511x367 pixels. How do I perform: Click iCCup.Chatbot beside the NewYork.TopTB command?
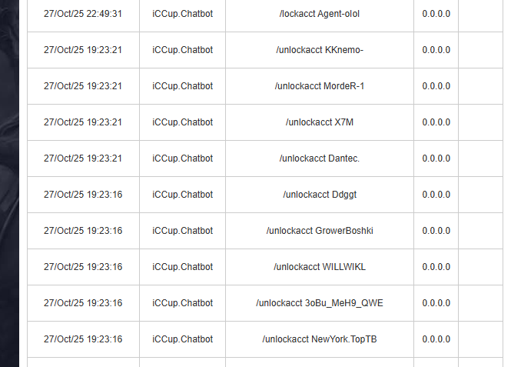(x=182, y=339)
